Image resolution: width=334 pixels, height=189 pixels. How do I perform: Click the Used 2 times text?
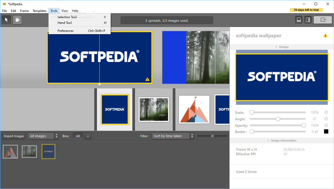[246, 172]
